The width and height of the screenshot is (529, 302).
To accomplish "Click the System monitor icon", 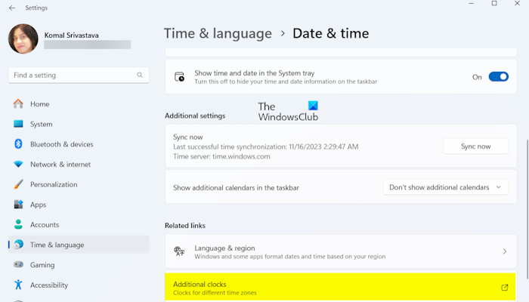I will pos(18,124).
